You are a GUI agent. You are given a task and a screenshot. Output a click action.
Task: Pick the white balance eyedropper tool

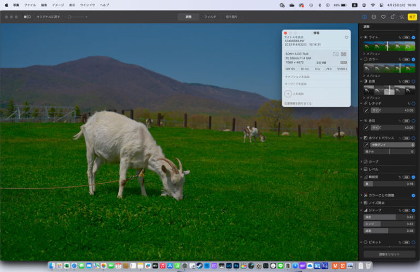pos(366,144)
